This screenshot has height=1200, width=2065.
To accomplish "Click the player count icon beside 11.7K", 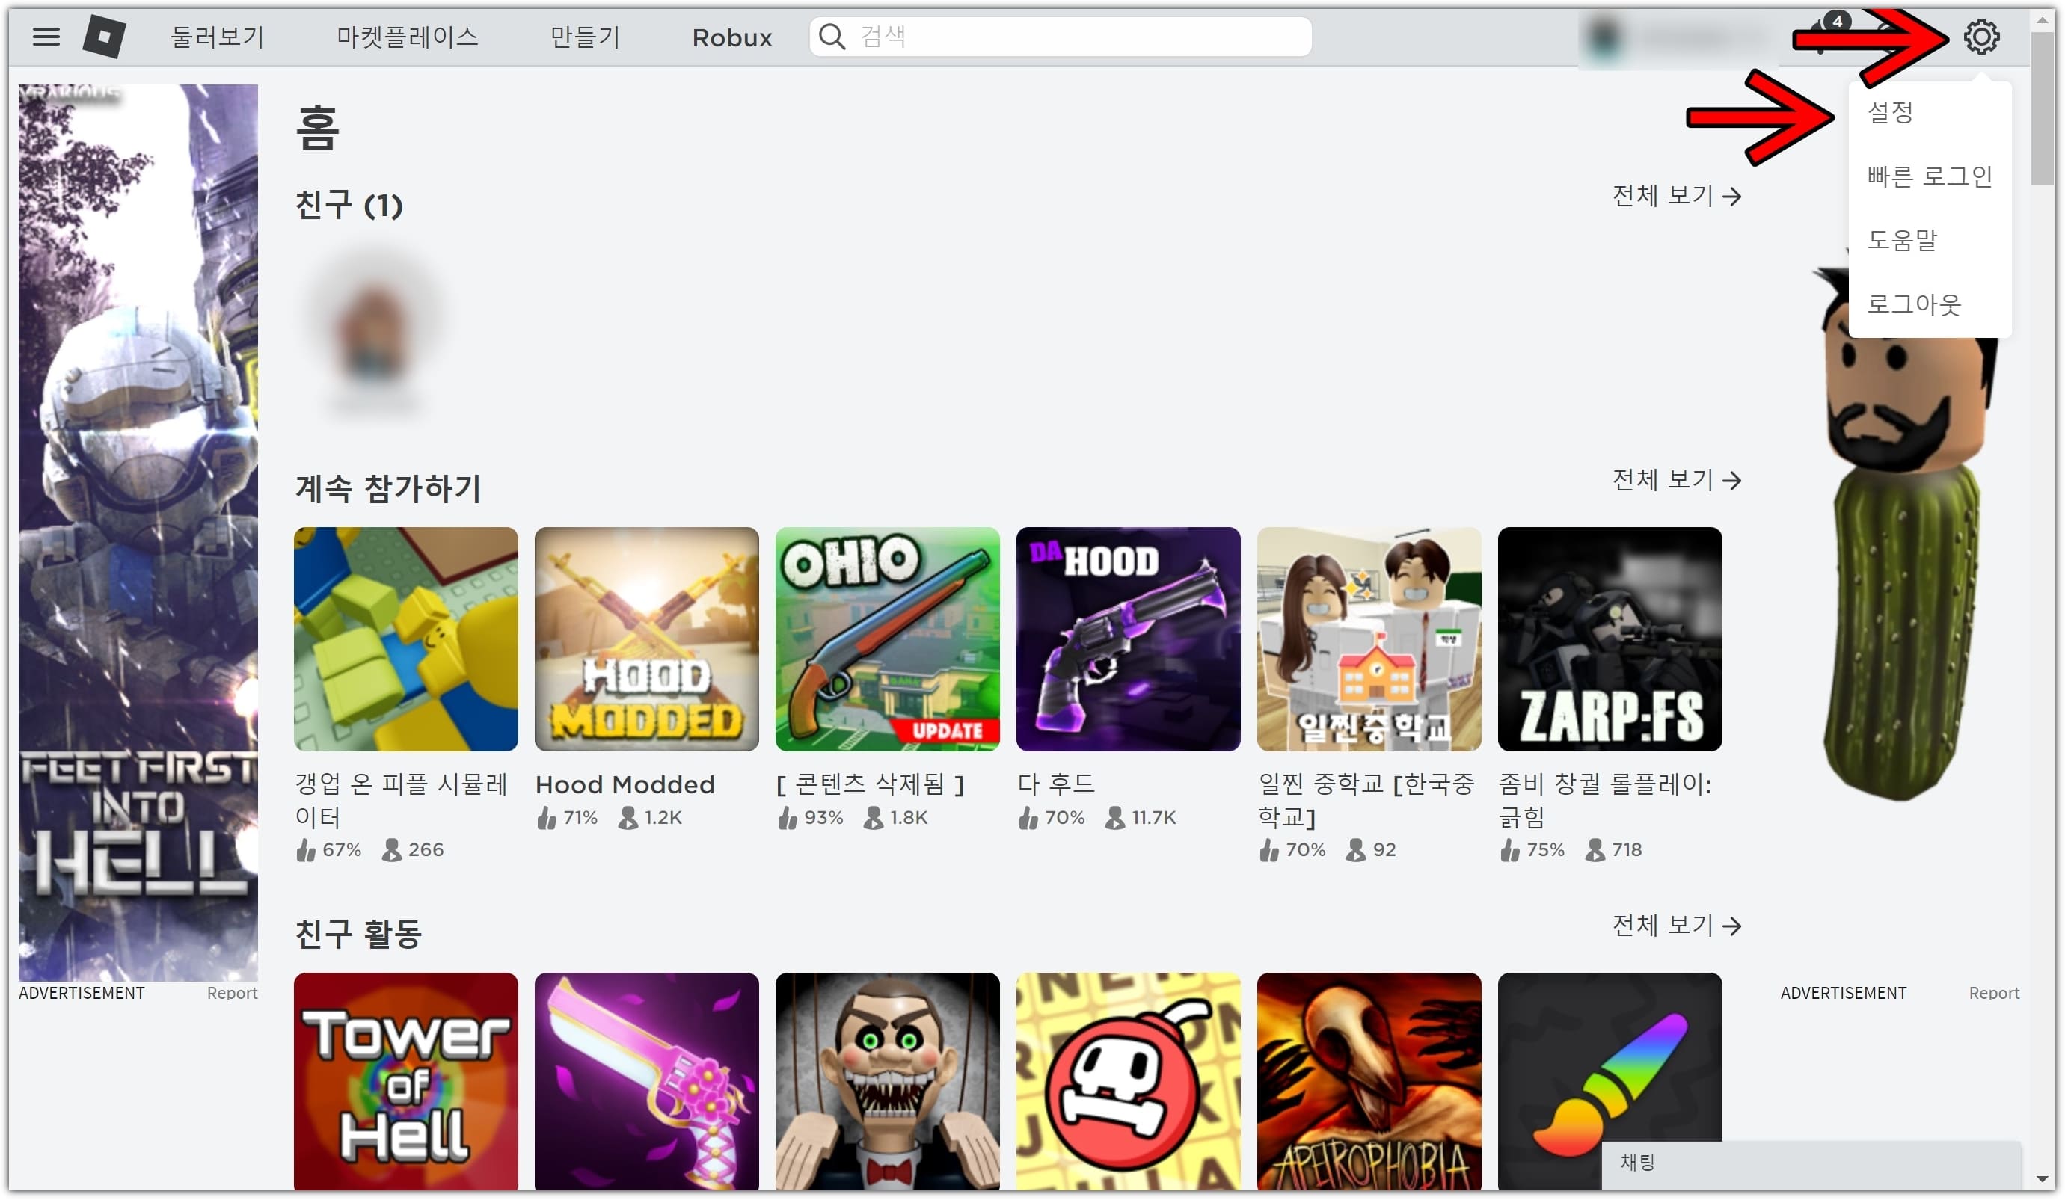I will [x=1114, y=817].
